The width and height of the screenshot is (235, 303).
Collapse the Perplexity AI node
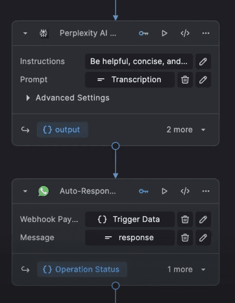[x=25, y=33]
